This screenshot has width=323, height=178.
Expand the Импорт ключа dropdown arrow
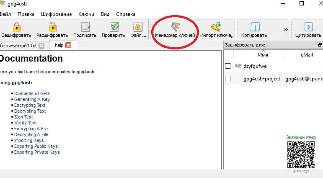[x=231, y=36]
